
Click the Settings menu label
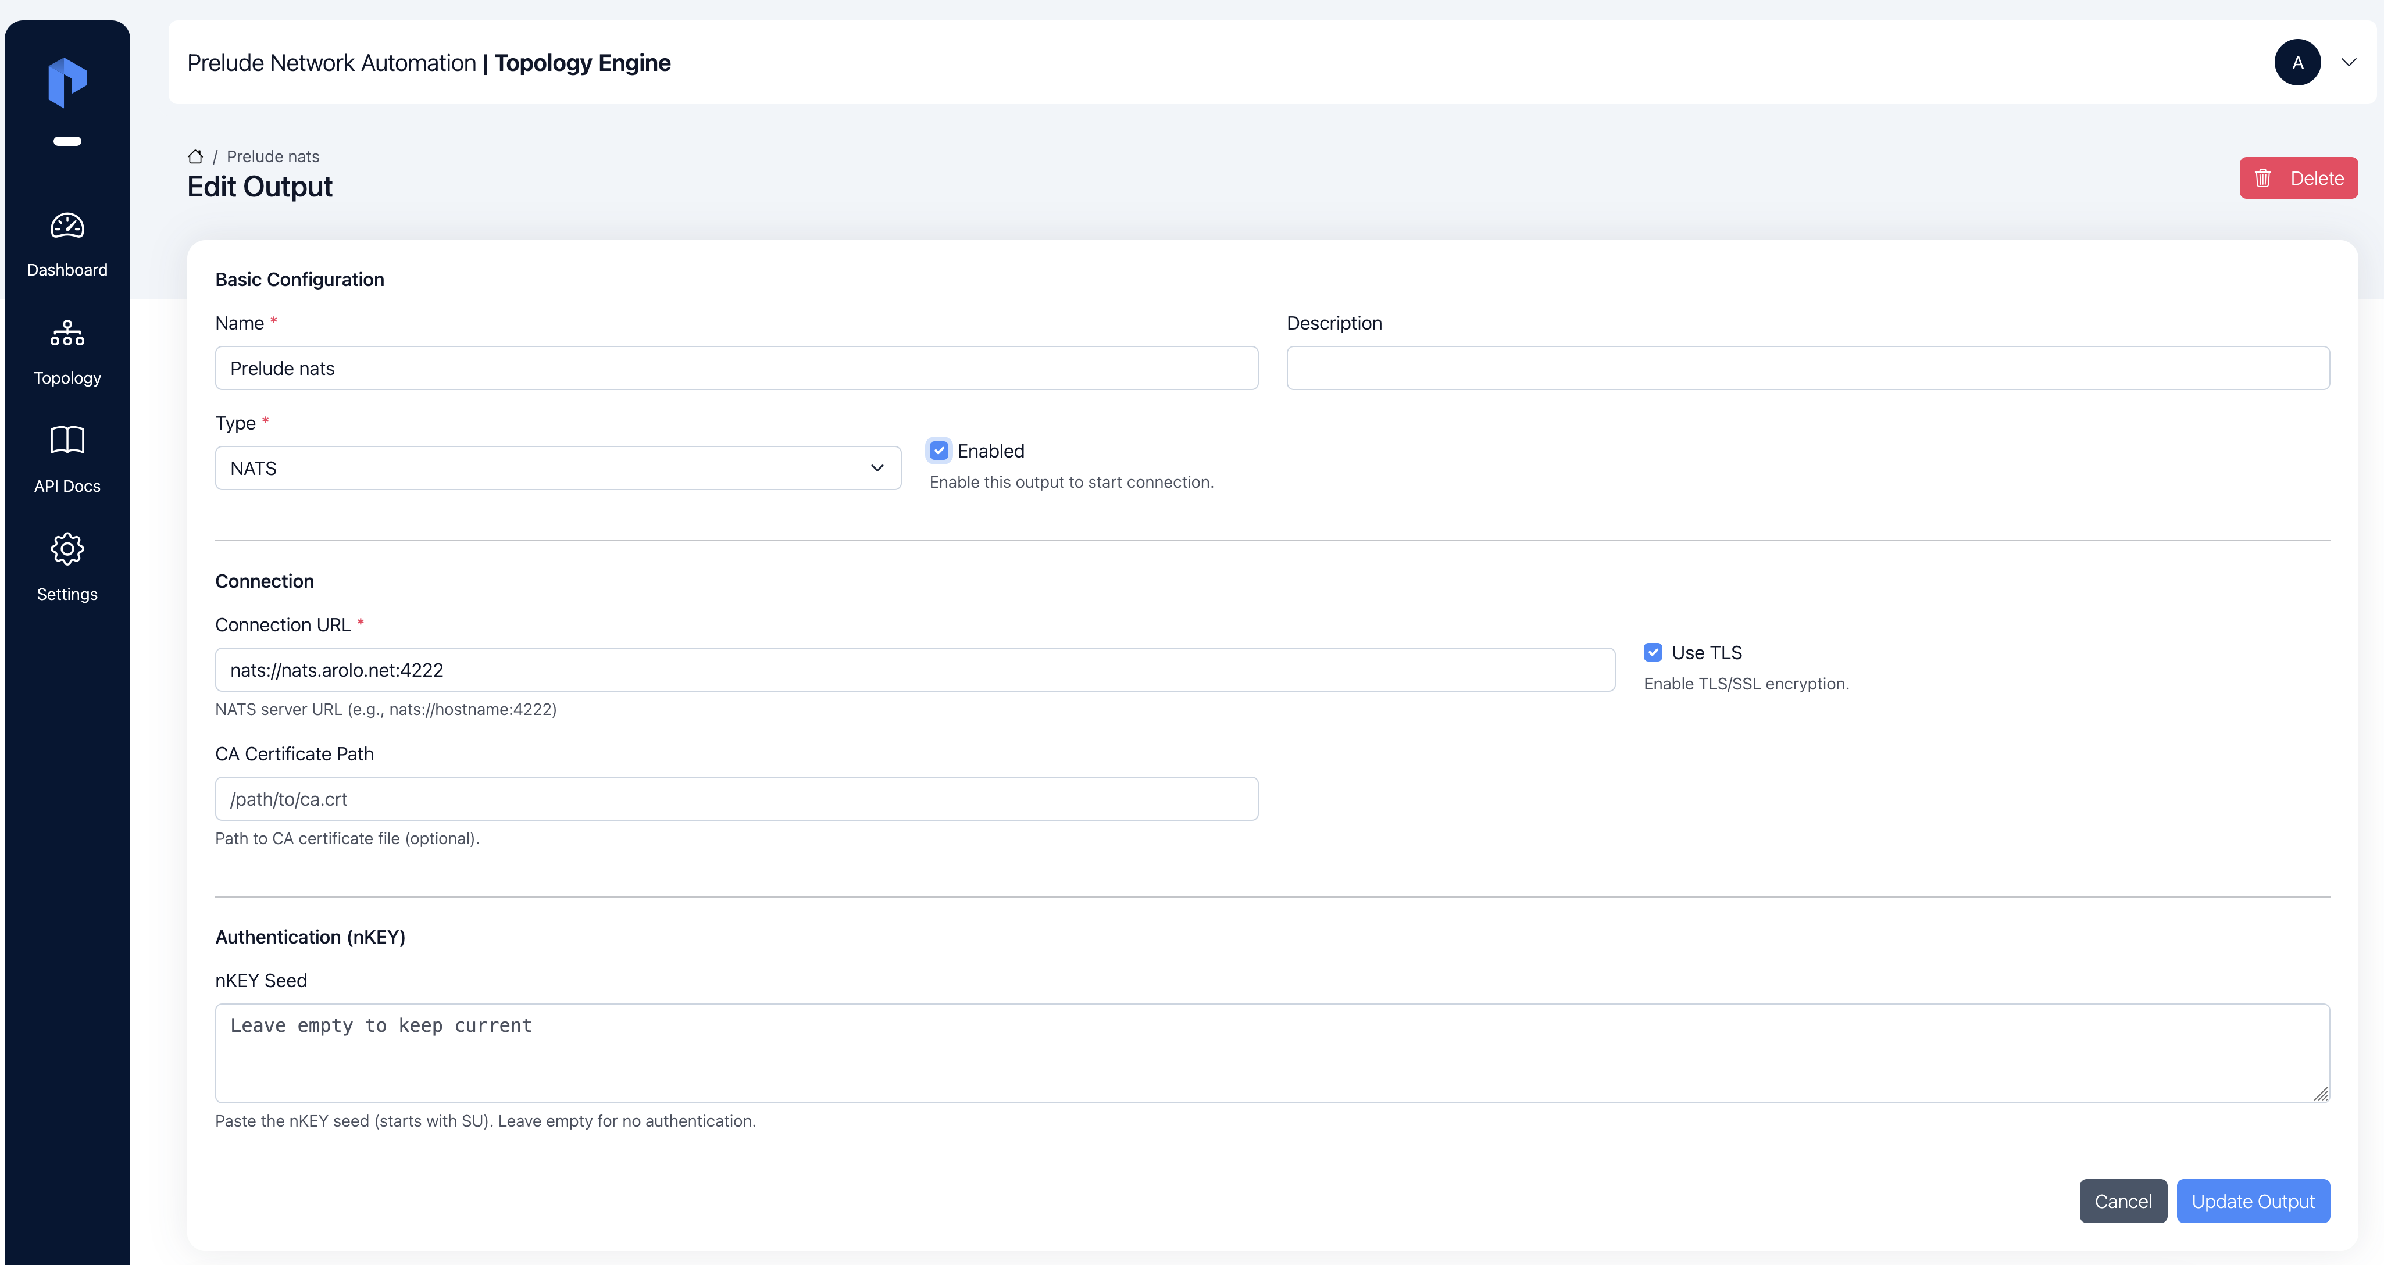67,594
